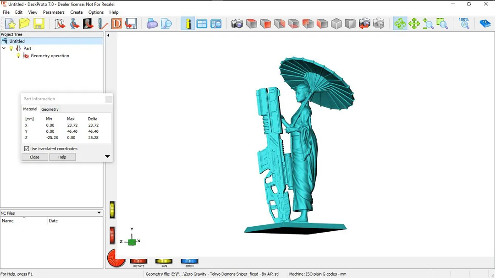Expand Part Information with the black triangle
The image size is (495, 278).
point(107,157)
